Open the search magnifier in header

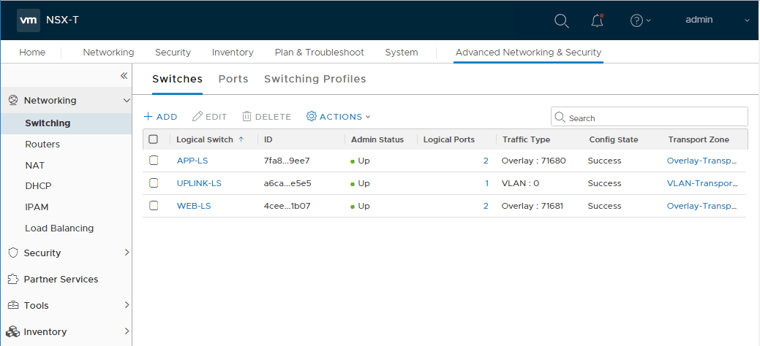point(561,21)
